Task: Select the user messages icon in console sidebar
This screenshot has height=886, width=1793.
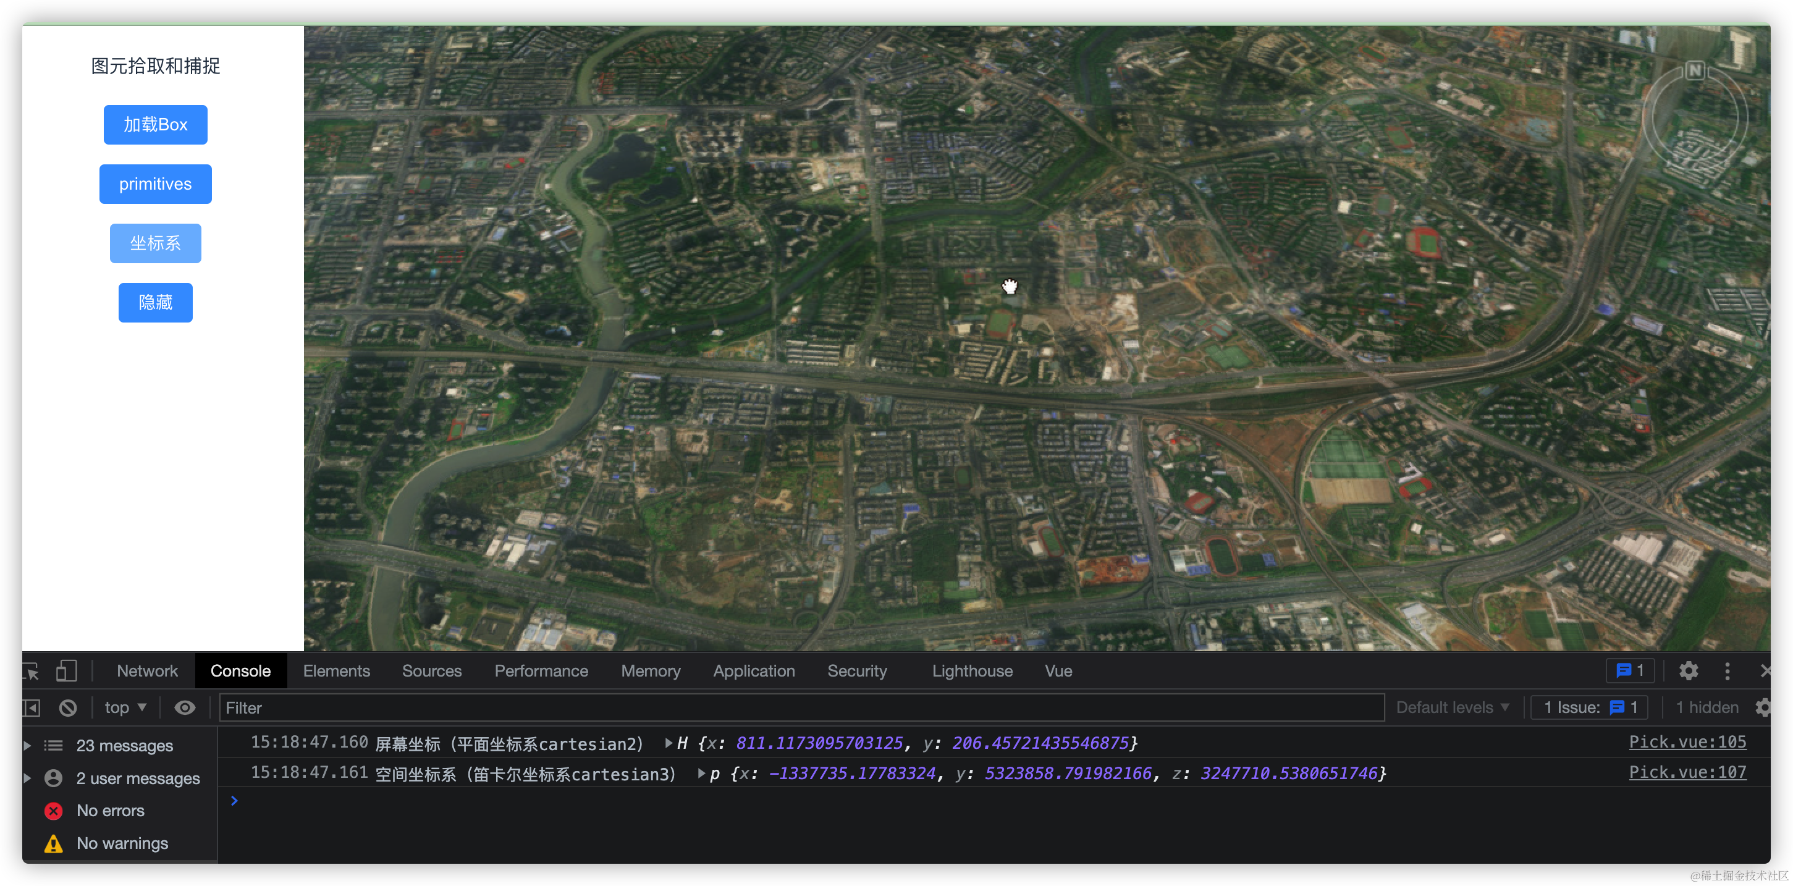Action: [x=54, y=777]
